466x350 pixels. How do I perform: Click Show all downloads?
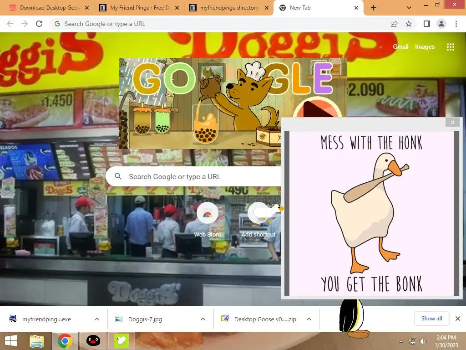click(x=431, y=319)
